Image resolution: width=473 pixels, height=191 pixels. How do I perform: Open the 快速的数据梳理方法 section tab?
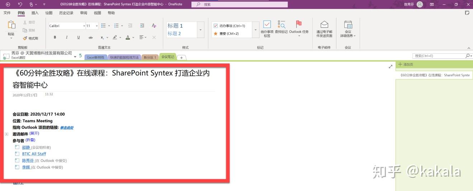click(x=124, y=57)
